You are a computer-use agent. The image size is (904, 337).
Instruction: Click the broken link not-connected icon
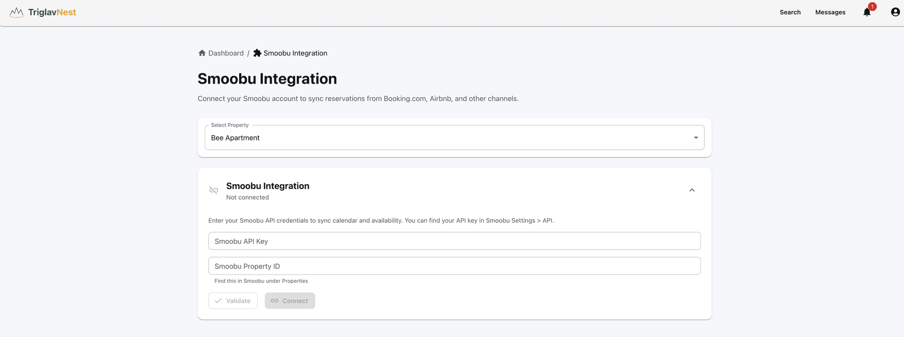214,190
